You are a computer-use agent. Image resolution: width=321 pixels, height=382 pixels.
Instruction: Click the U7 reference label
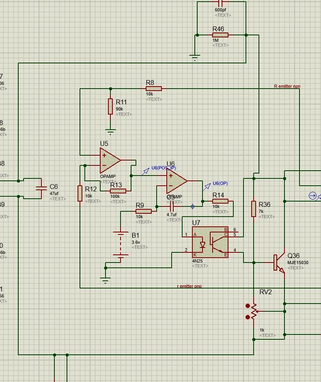pos(196,223)
